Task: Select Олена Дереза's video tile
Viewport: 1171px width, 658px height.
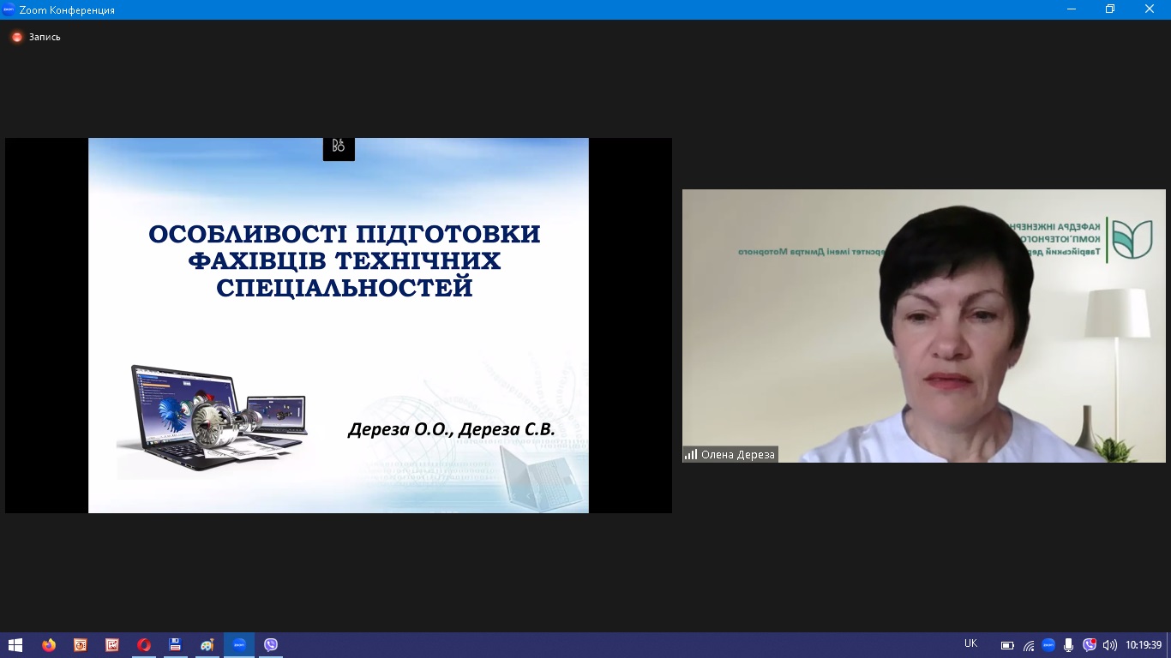Action: click(x=923, y=326)
